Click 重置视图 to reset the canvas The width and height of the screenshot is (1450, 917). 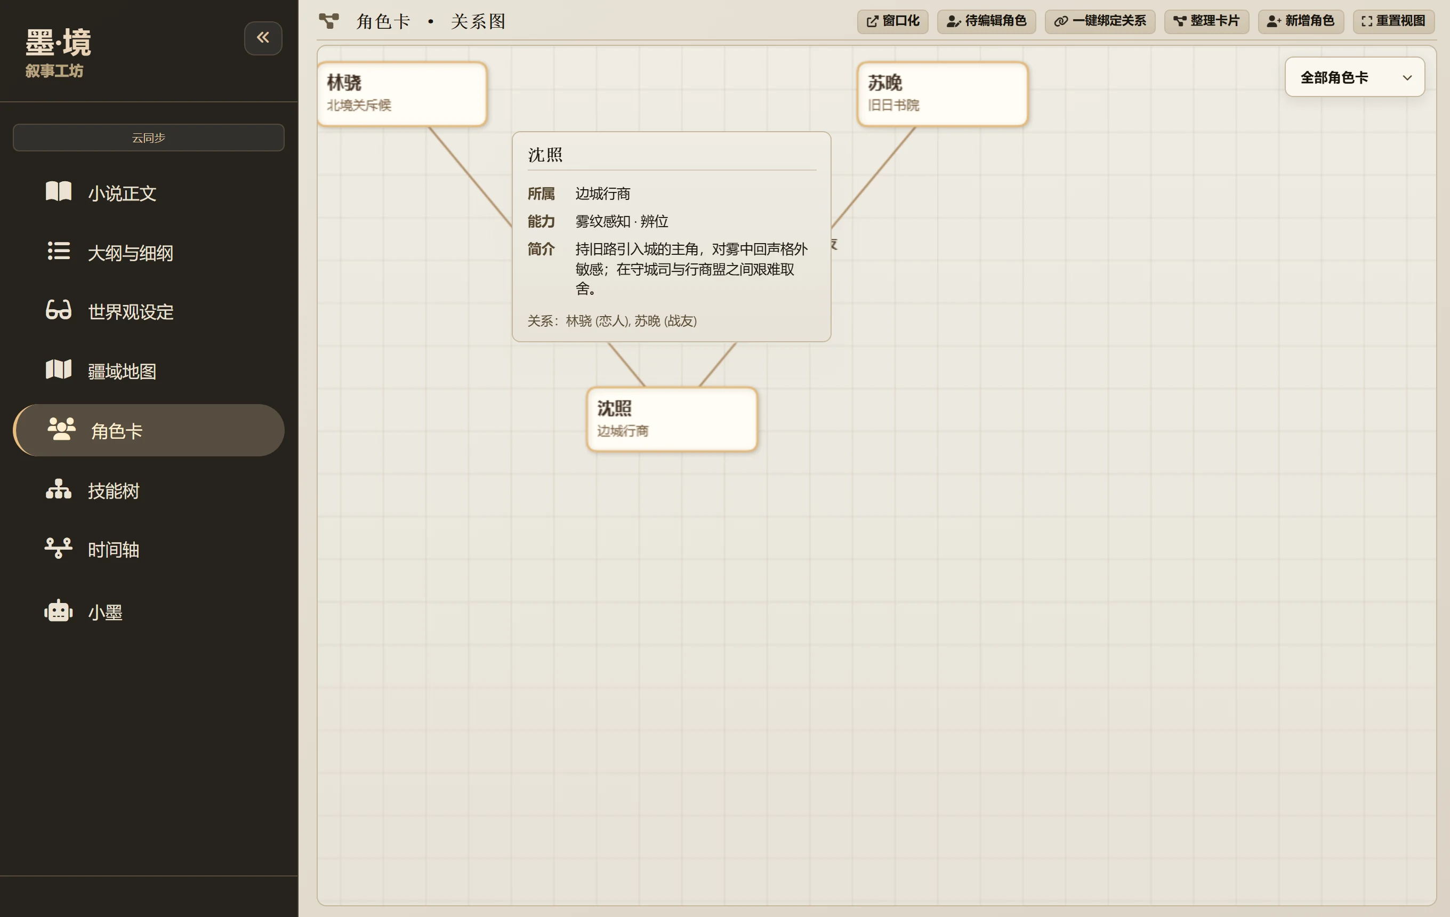pyautogui.click(x=1393, y=21)
